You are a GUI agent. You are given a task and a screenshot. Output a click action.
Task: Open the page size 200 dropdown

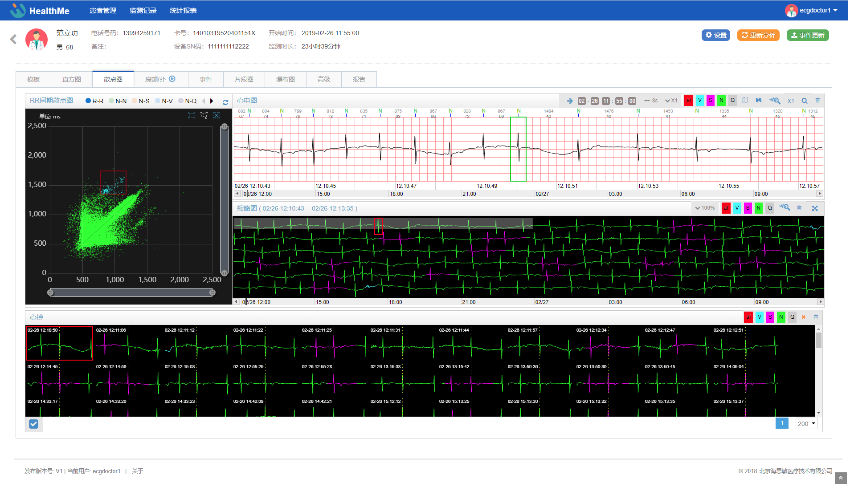coord(806,424)
